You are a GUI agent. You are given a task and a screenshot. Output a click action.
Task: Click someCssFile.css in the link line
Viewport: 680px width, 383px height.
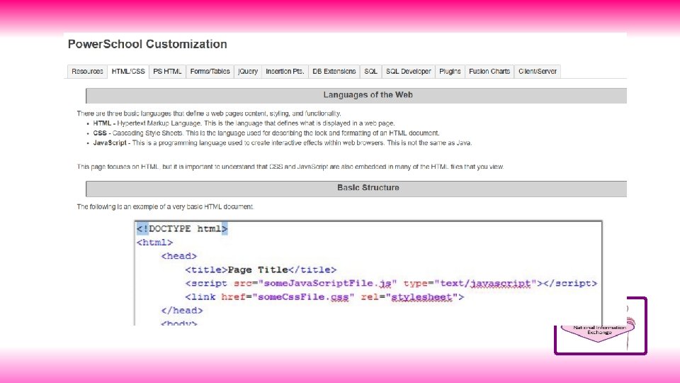pyautogui.click(x=304, y=297)
